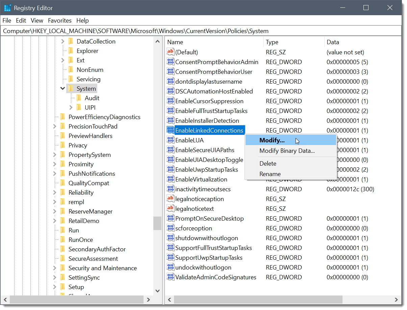Click the RunOnce folder icon
407x310 pixels.
click(62, 239)
